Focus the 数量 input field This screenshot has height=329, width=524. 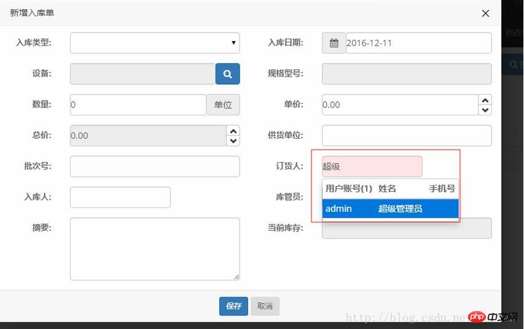tap(138, 104)
